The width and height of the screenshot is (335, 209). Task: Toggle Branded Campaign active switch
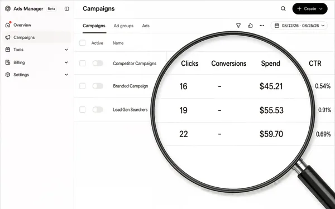(98, 86)
